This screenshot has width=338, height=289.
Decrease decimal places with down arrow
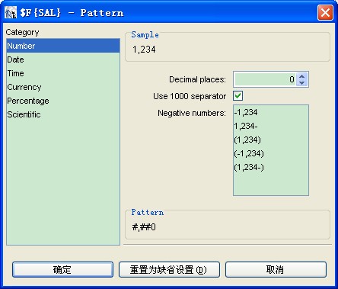(x=301, y=83)
